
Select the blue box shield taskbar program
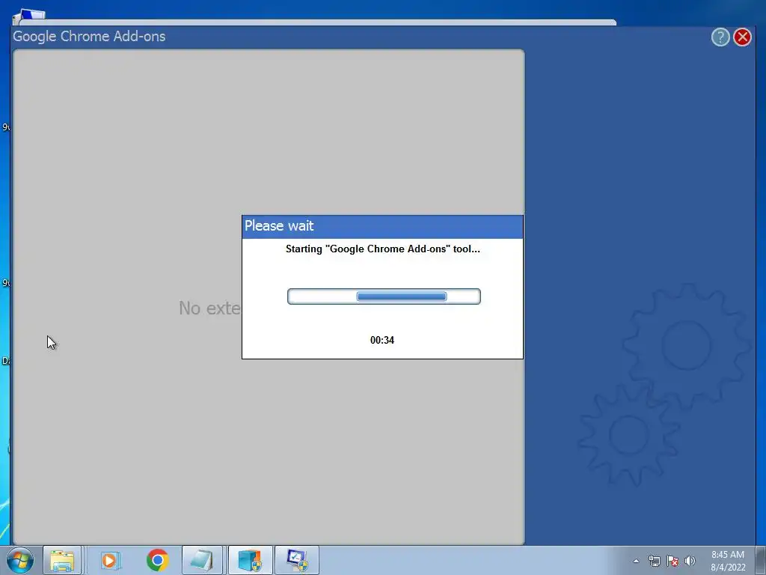click(x=250, y=560)
